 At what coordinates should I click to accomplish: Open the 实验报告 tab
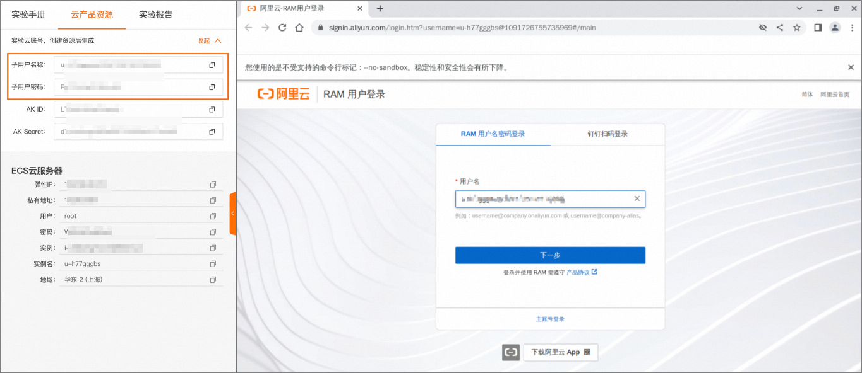click(x=156, y=14)
